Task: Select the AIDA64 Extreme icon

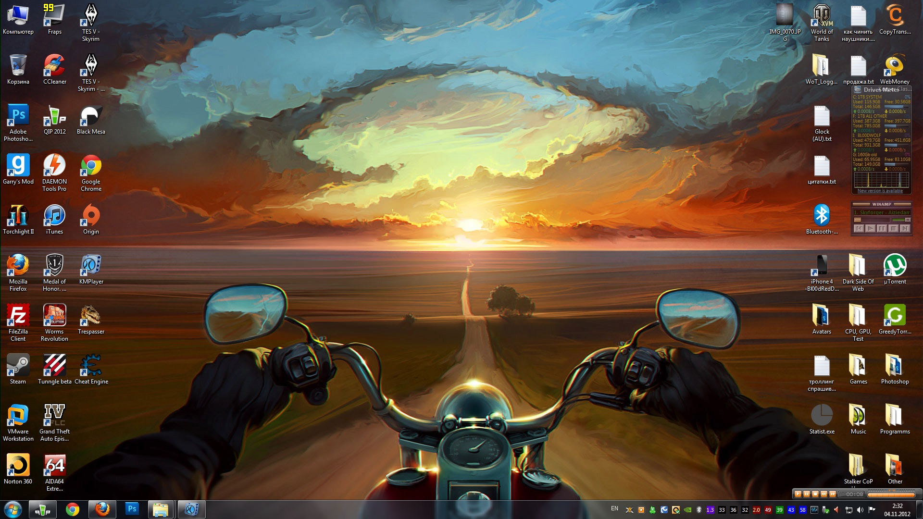Action: point(54,472)
